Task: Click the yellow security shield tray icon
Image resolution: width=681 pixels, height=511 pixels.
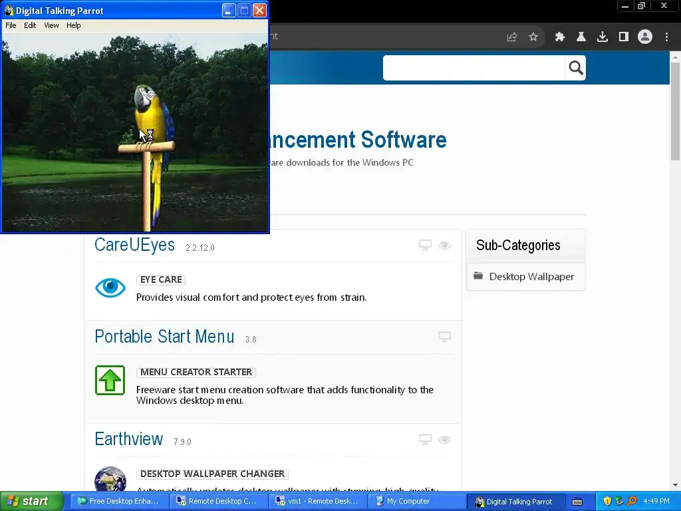Action: (607, 501)
